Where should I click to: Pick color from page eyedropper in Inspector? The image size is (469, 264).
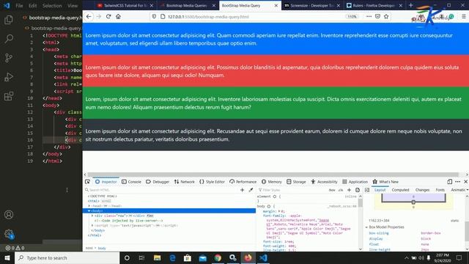coord(251,190)
